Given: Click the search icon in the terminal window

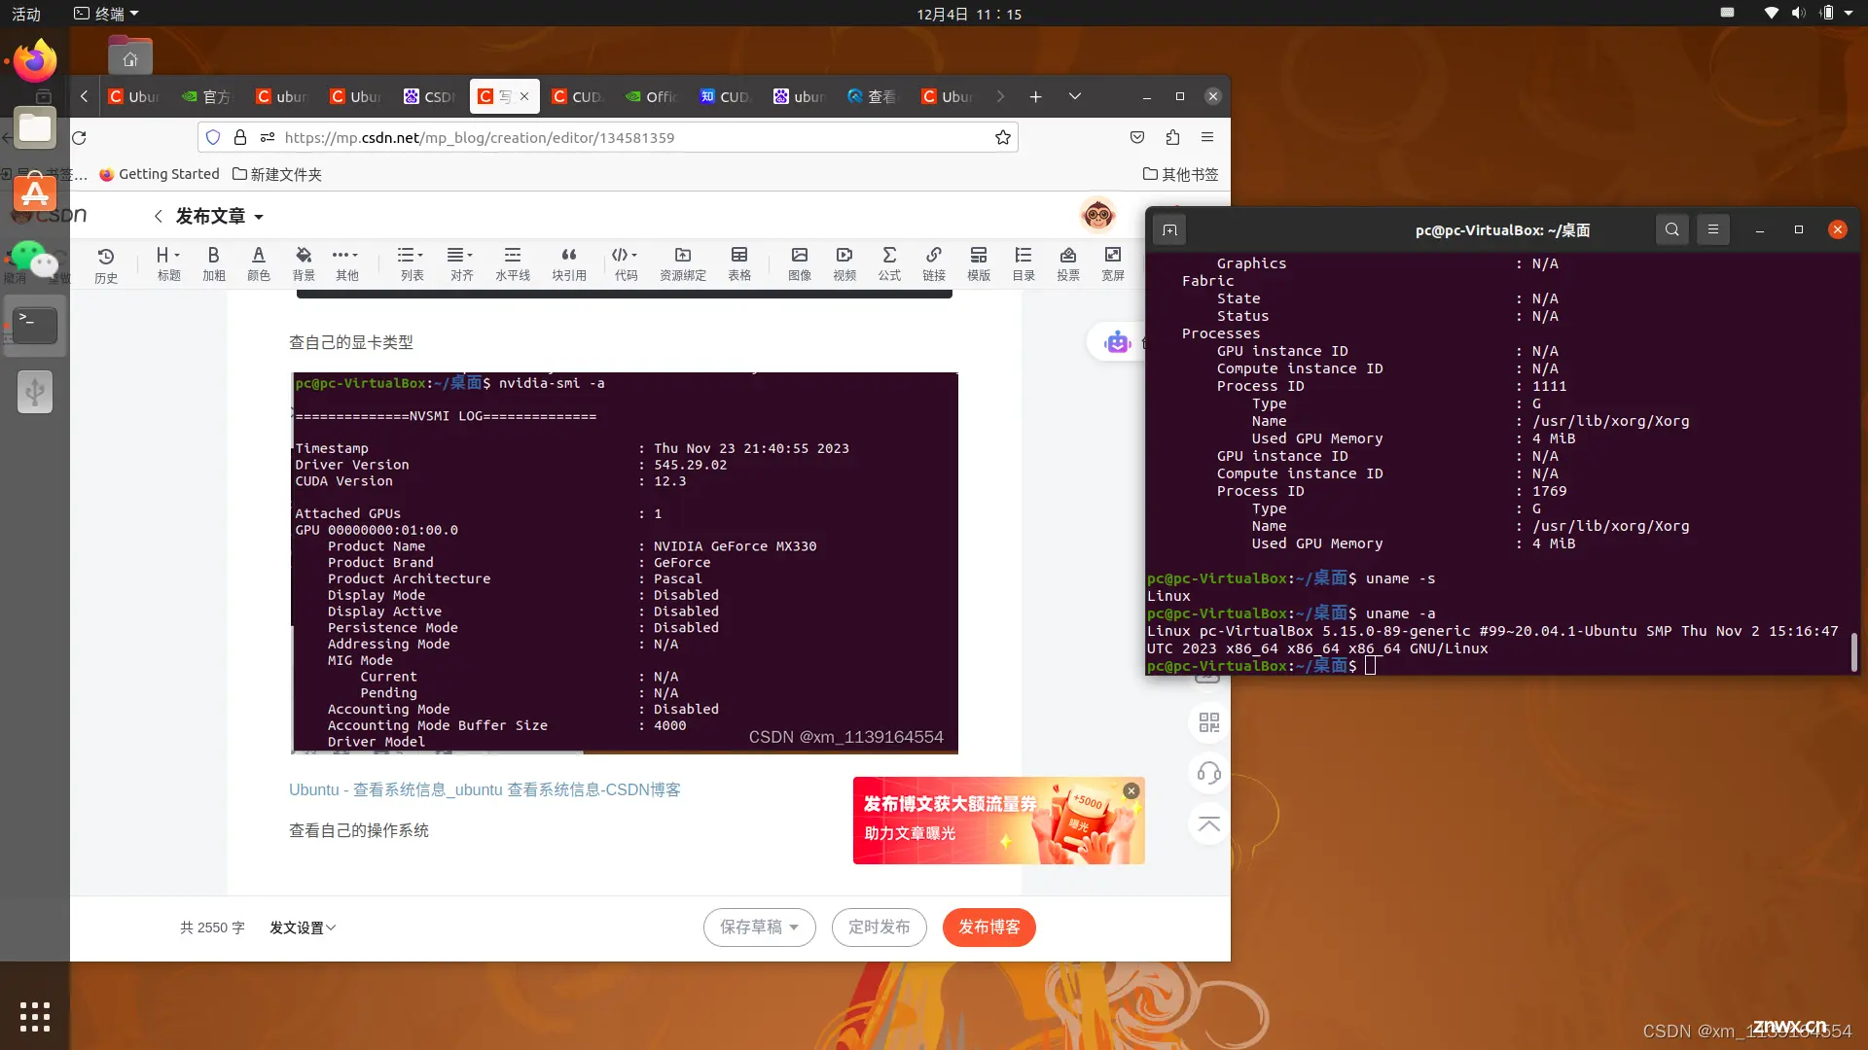Looking at the screenshot, I should point(1672,229).
